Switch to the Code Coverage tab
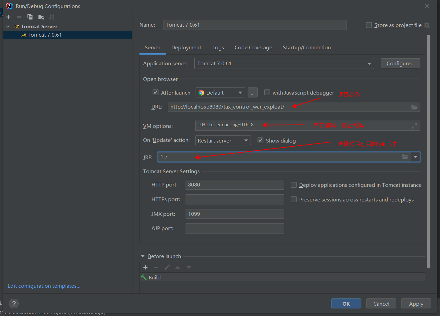440x316 pixels. pos(253,48)
